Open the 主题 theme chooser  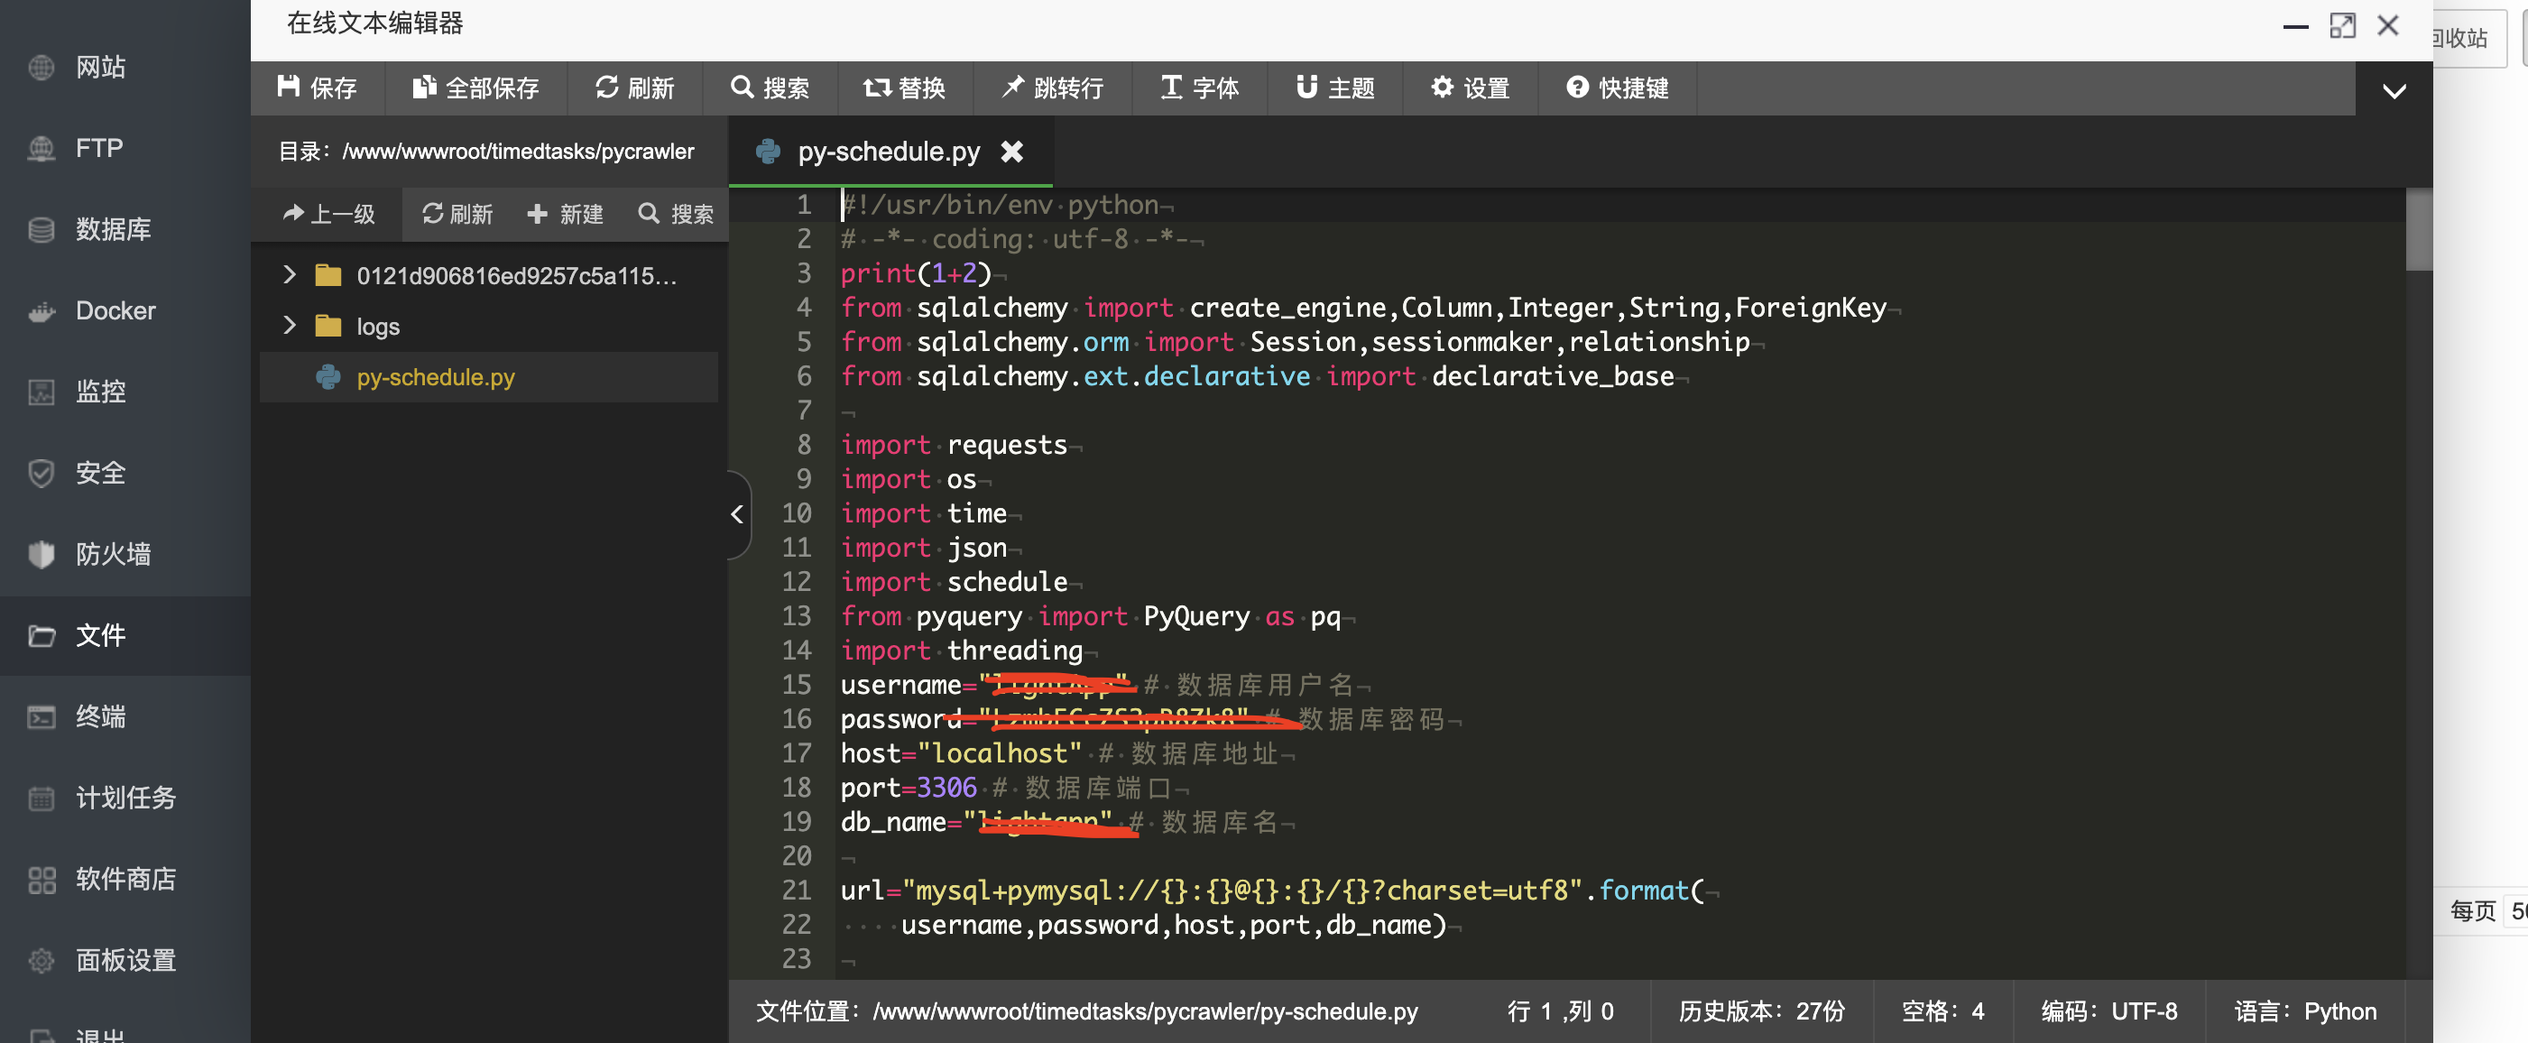pos(1334,88)
